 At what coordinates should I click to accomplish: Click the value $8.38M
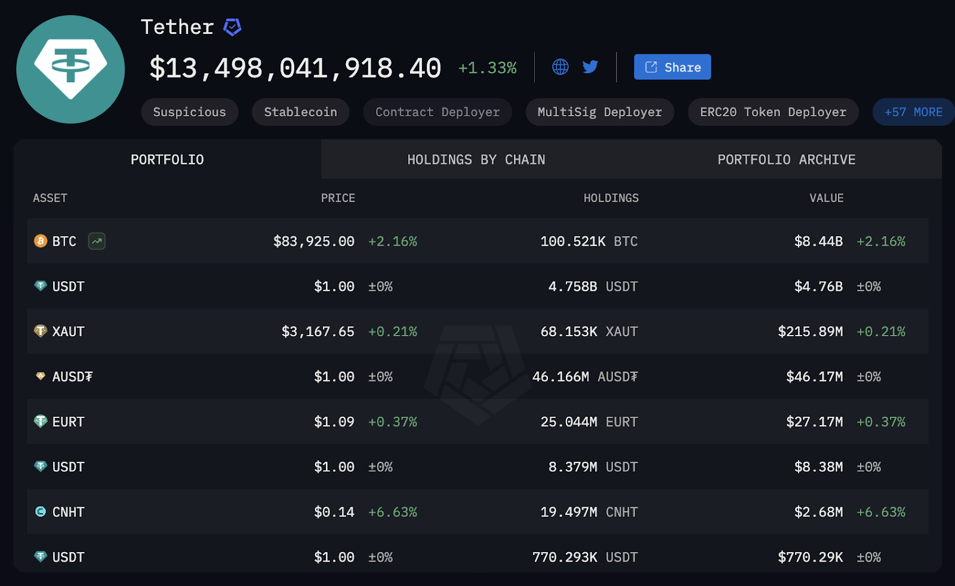[818, 467]
